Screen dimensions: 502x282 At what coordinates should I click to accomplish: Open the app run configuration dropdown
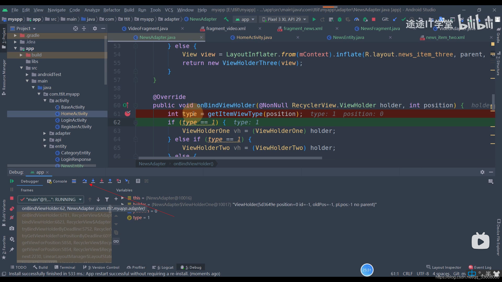(245, 19)
